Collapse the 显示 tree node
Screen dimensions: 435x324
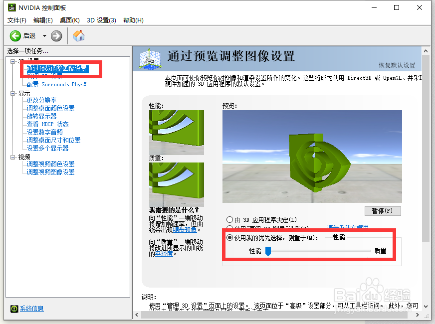[x=13, y=93]
